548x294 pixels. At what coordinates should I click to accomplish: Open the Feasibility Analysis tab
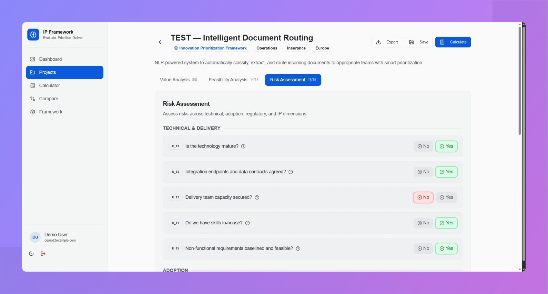coord(233,80)
